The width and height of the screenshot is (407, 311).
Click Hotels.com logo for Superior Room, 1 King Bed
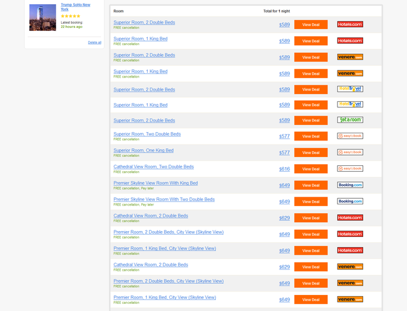[x=350, y=41]
